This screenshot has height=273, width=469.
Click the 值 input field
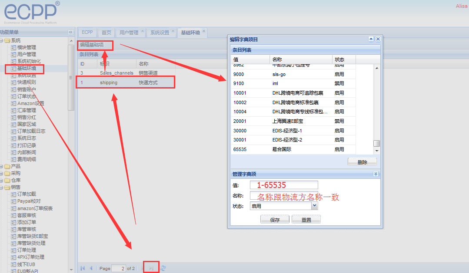click(284, 185)
